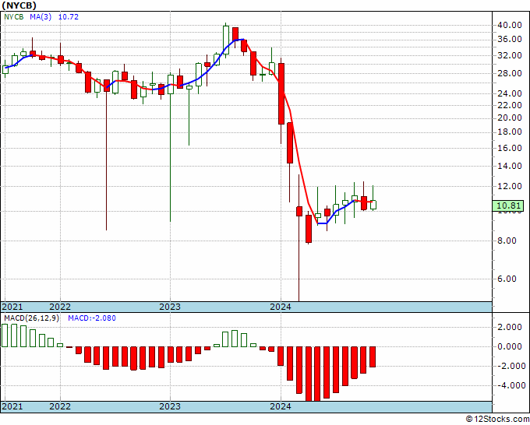Click the 2024 label on MACD timeline

(281, 406)
